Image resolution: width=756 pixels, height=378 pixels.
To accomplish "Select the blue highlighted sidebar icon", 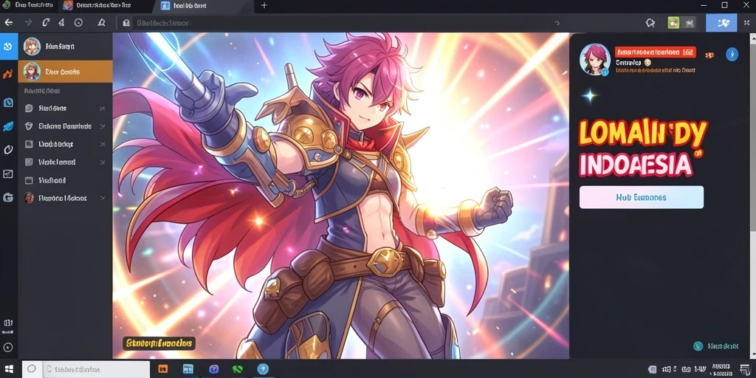I will (8, 47).
